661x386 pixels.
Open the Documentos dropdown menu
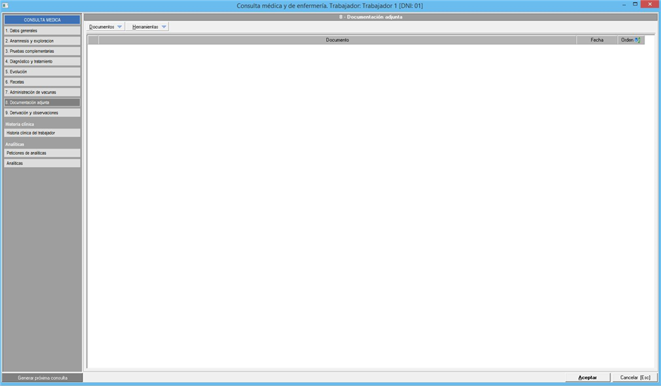coord(105,27)
